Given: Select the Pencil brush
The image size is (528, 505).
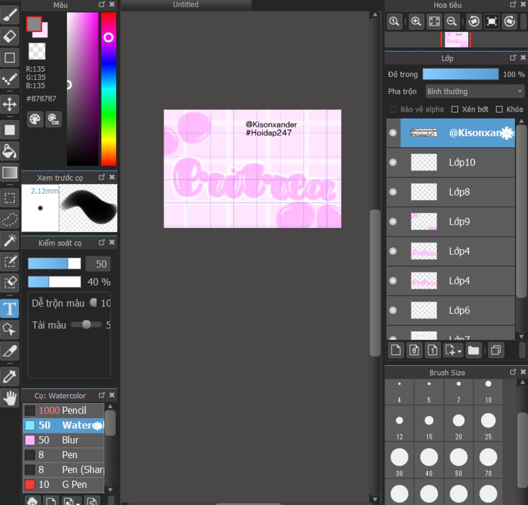Looking at the screenshot, I should (63, 410).
